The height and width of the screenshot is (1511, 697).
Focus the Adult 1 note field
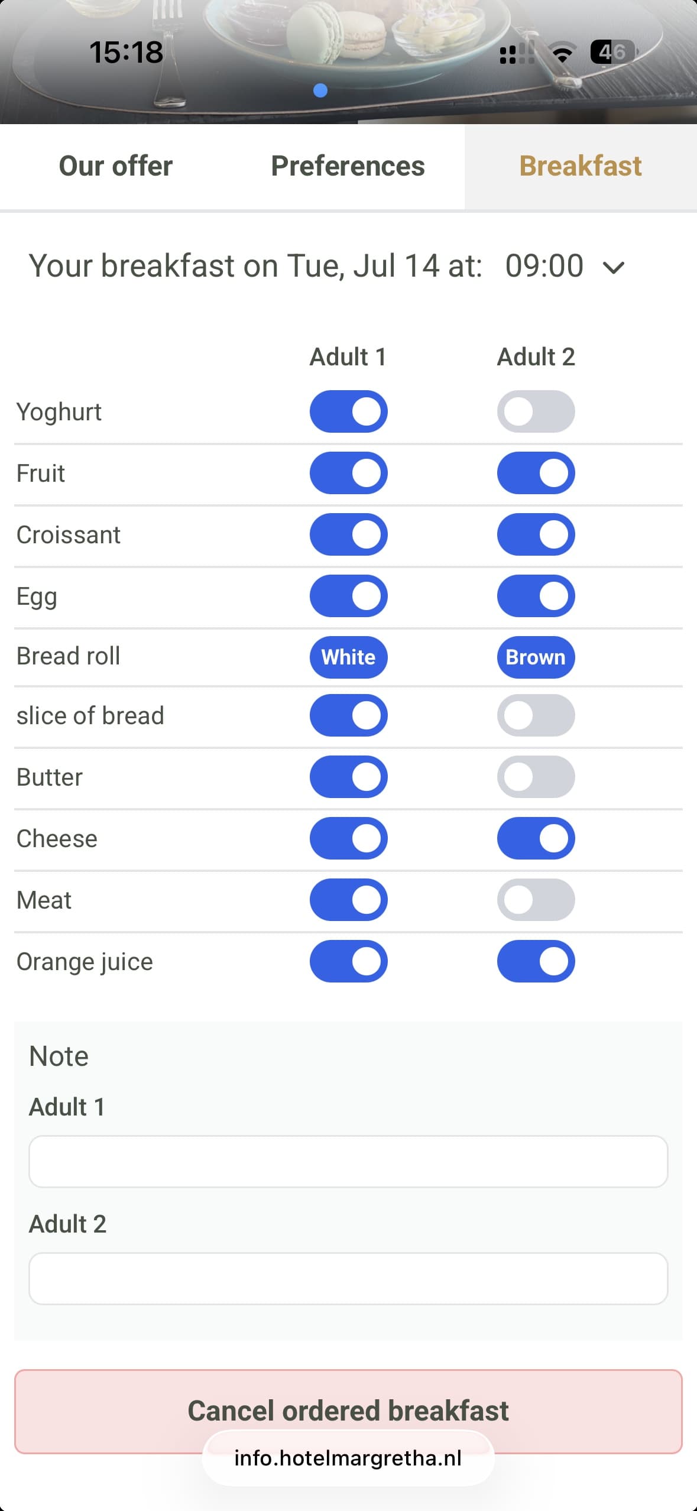348,1162
